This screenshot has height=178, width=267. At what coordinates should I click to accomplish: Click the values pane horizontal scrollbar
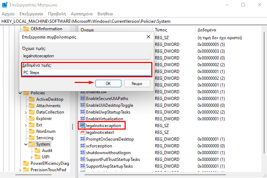[155, 174]
